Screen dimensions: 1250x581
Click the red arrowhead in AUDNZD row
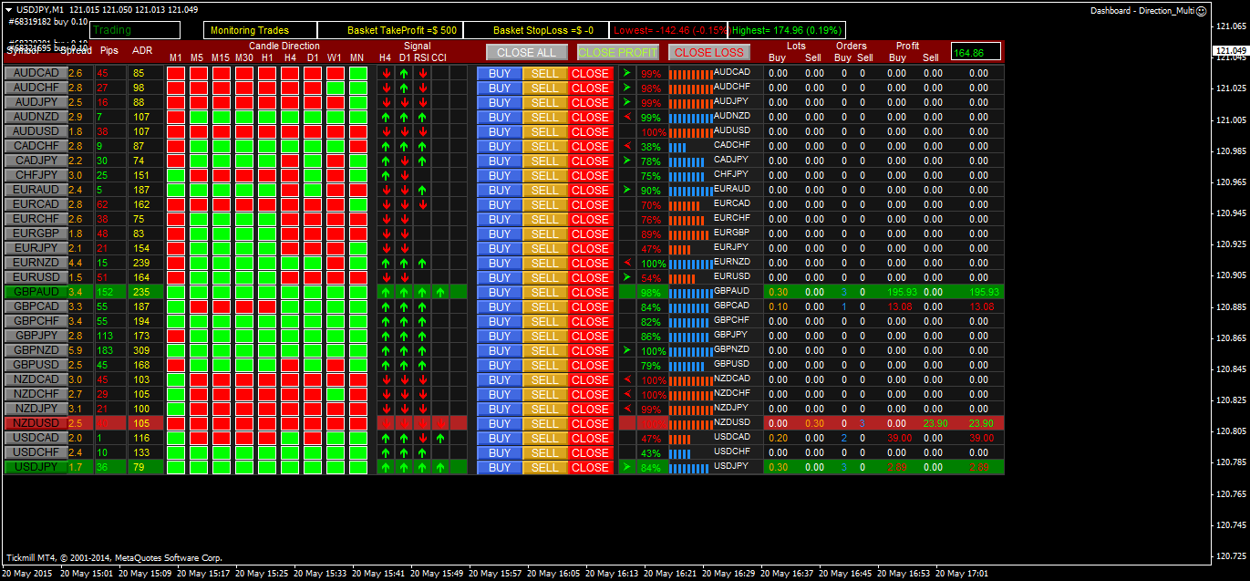[627, 117]
